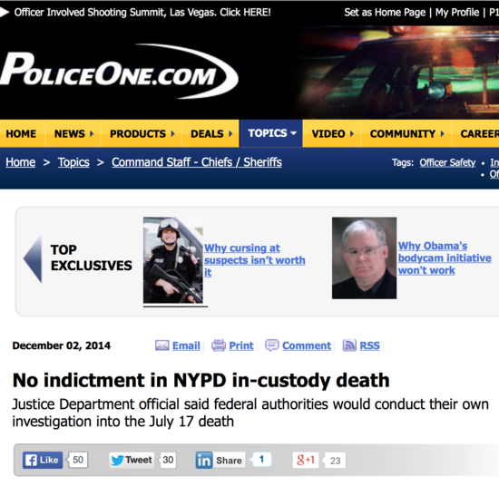Viewport: 499px width, 486px height.
Task: Go to previous Top Exclusives with left arrow
Action: (x=33, y=259)
